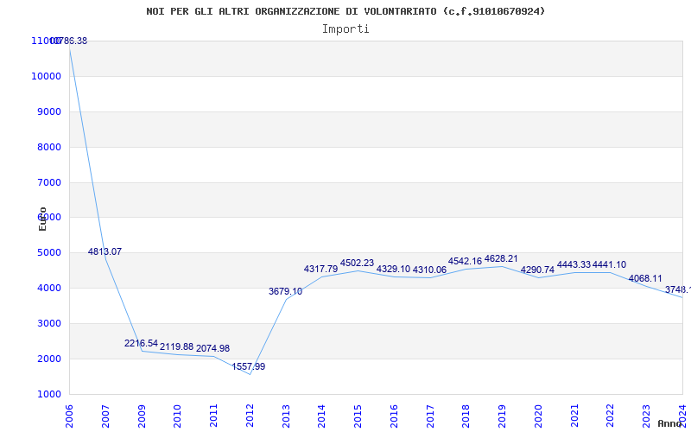The image size is (691, 432).
Task: Click the 4628.21 data label for 2019
Action: click(x=501, y=258)
